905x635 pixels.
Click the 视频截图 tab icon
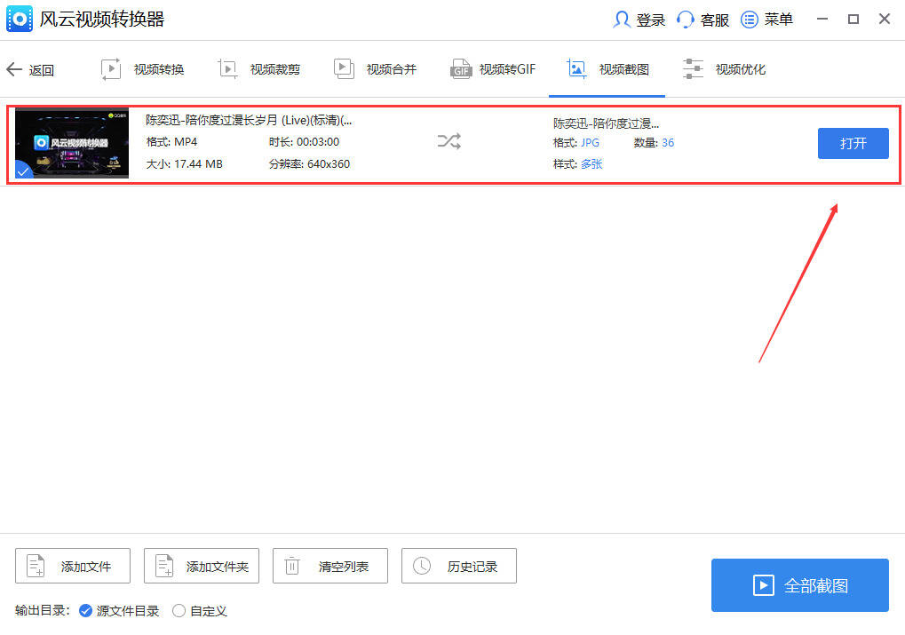pos(576,68)
